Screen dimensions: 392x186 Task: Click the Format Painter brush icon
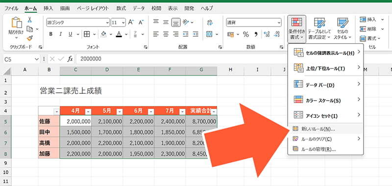[x=30, y=38]
